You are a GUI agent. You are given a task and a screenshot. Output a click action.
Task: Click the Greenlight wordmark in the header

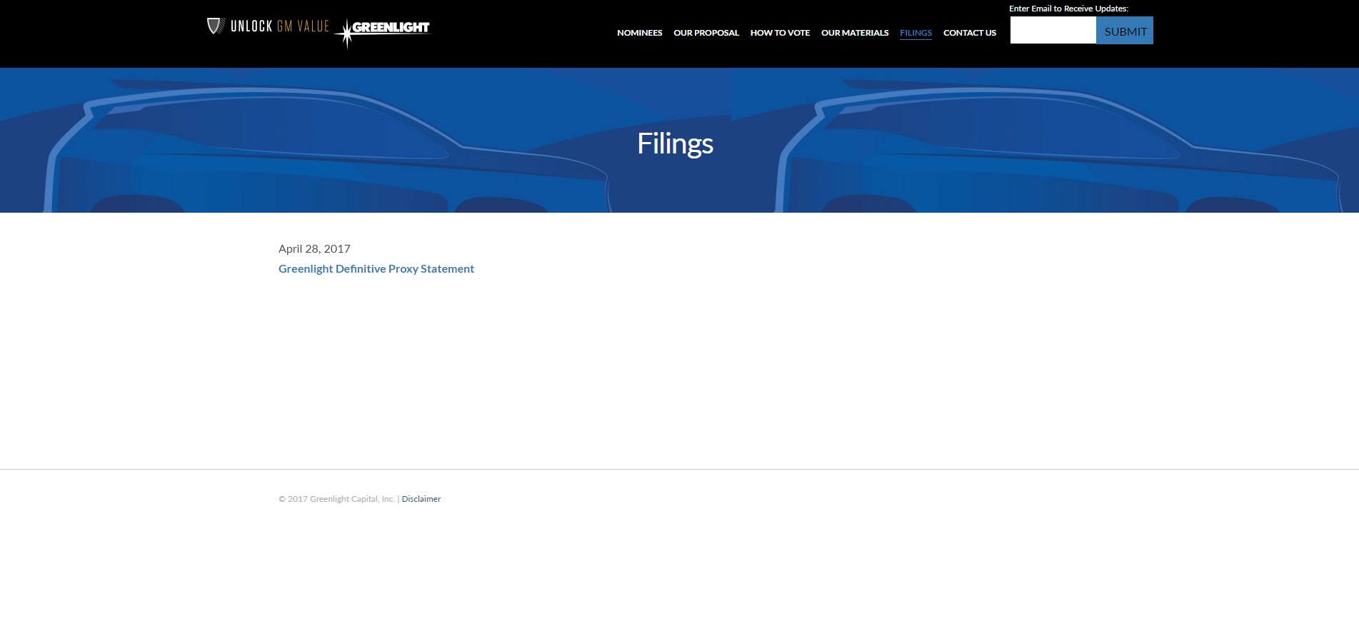click(x=391, y=28)
